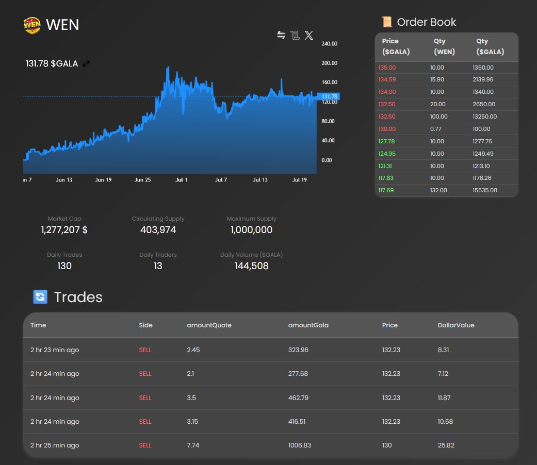
Task: Click SELL in the 277.68 trade row
Action: point(145,374)
